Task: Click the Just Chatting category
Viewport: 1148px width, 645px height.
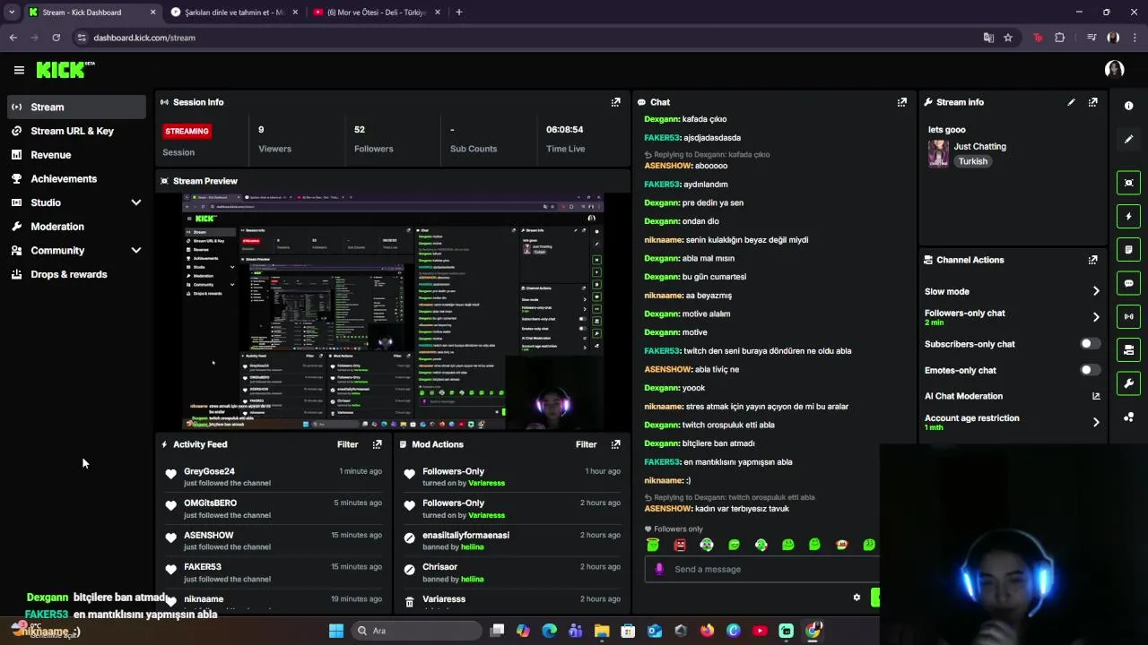Action: pos(979,146)
